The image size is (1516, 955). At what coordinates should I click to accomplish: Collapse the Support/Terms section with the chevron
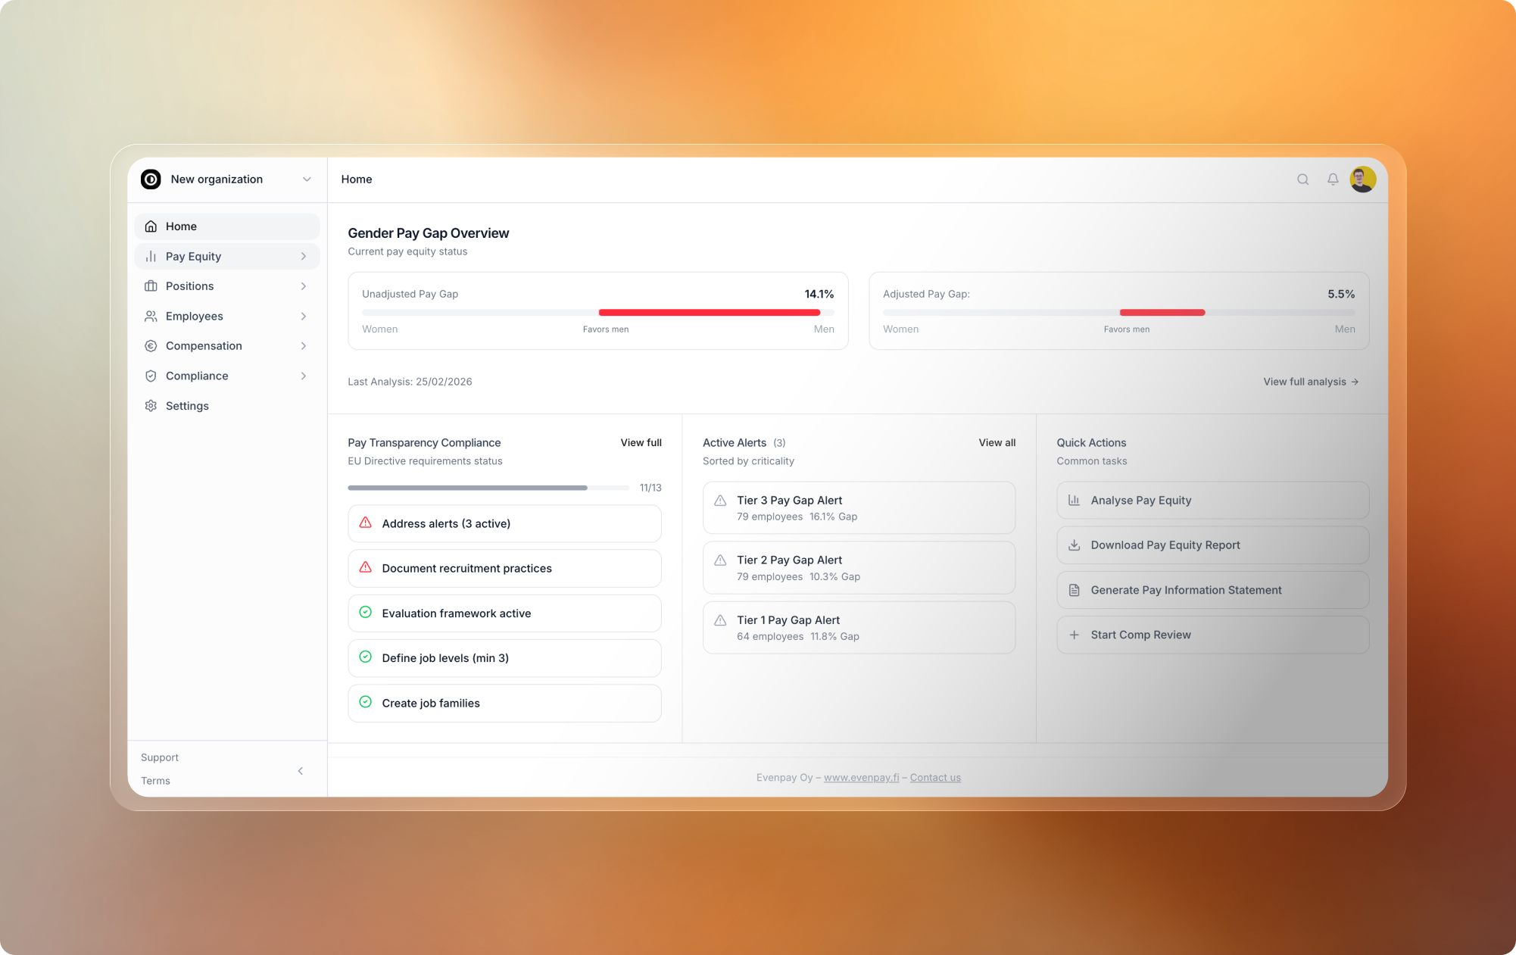[x=300, y=769]
